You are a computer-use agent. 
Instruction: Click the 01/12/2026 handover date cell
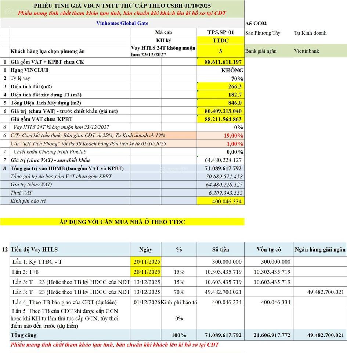point(146,302)
